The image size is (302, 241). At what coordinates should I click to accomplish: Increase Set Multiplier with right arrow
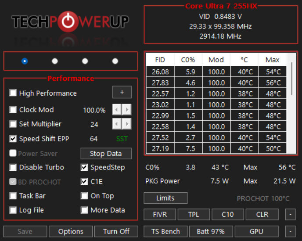coord(126,124)
